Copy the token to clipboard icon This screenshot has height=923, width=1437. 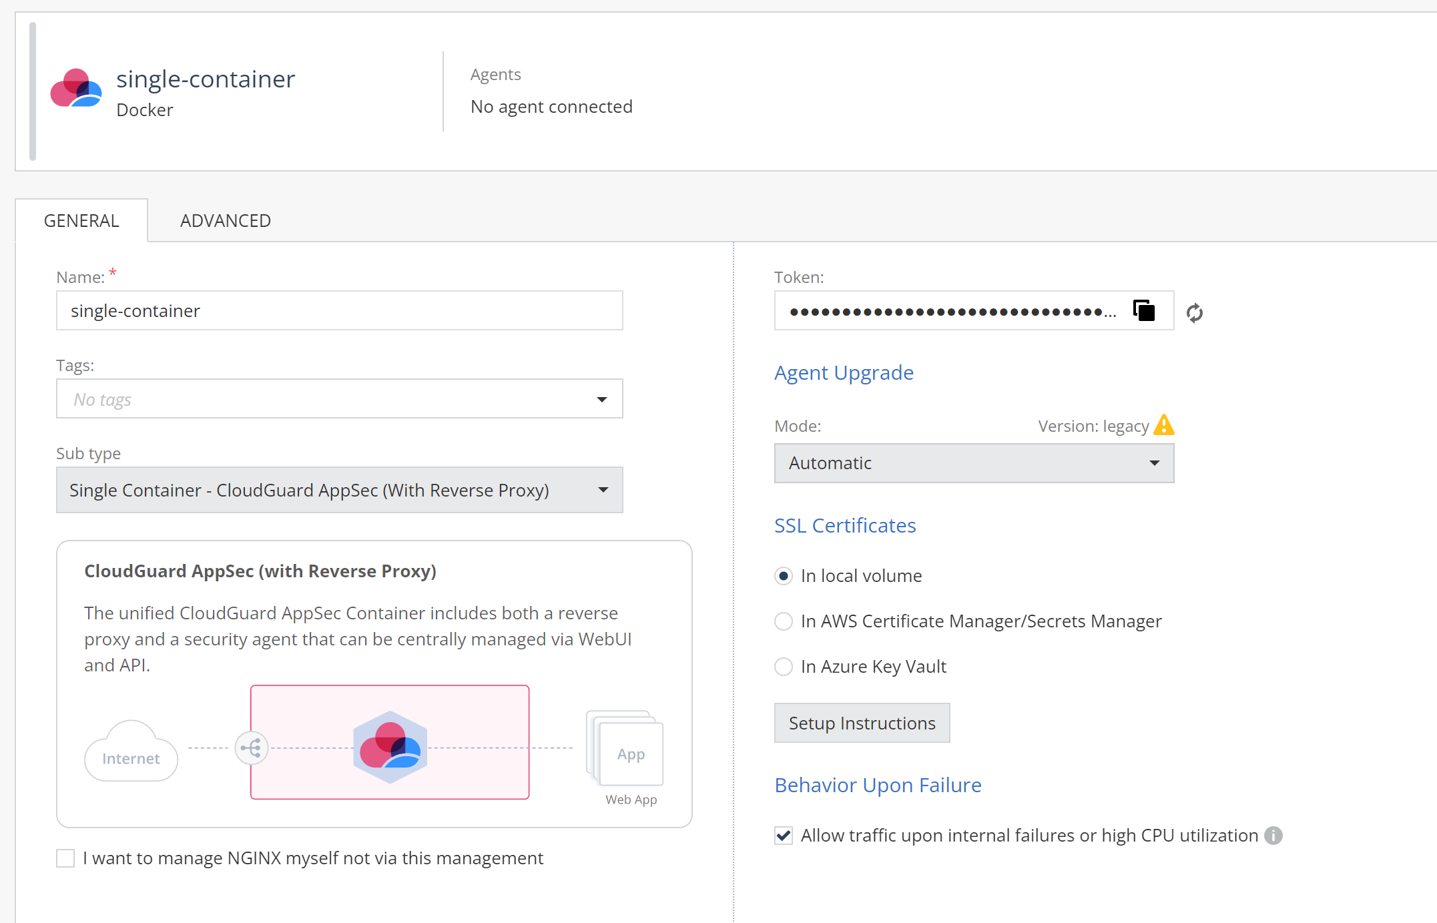tap(1144, 310)
